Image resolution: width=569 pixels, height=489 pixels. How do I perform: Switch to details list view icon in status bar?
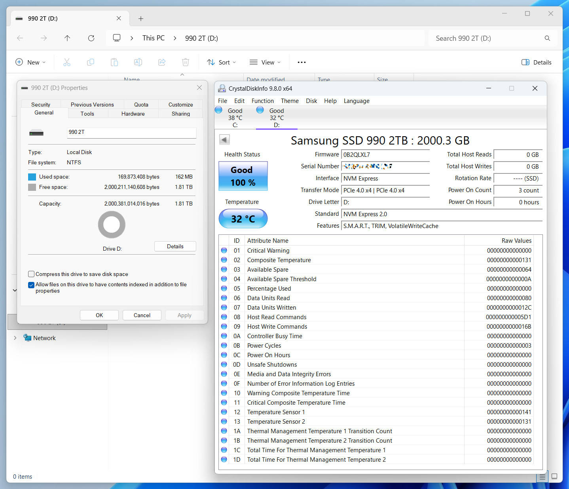tap(542, 477)
